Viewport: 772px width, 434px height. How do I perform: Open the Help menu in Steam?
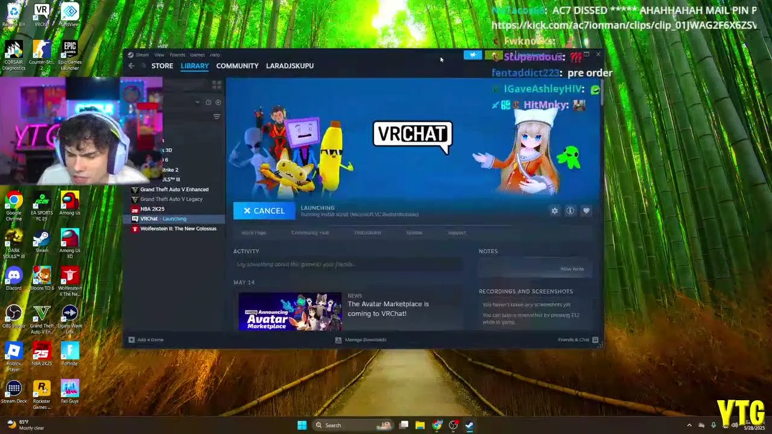pos(215,55)
